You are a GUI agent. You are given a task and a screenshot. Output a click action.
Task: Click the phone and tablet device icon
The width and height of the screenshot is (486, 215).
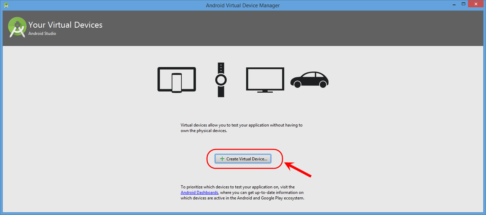click(x=177, y=80)
